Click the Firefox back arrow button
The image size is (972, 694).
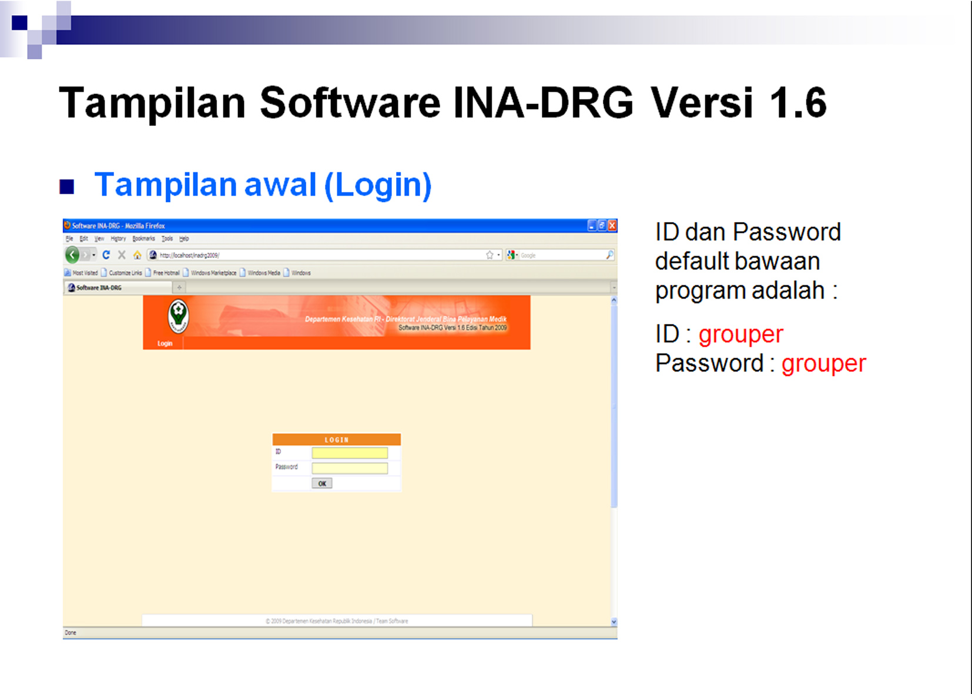click(72, 255)
